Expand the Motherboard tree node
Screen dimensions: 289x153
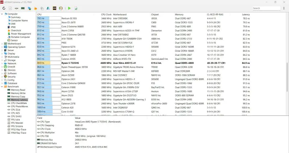pyautogui.click(x=2, y=44)
